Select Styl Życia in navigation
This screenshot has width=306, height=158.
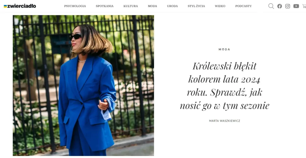pyautogui.click(x=196, y=6)
